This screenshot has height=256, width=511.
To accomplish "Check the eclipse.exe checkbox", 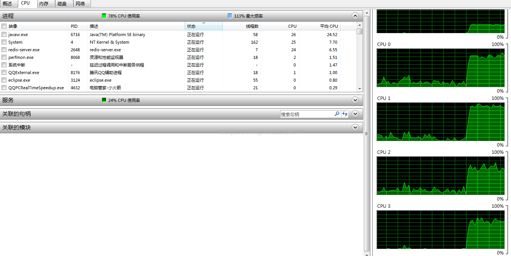I will point(4,80).
